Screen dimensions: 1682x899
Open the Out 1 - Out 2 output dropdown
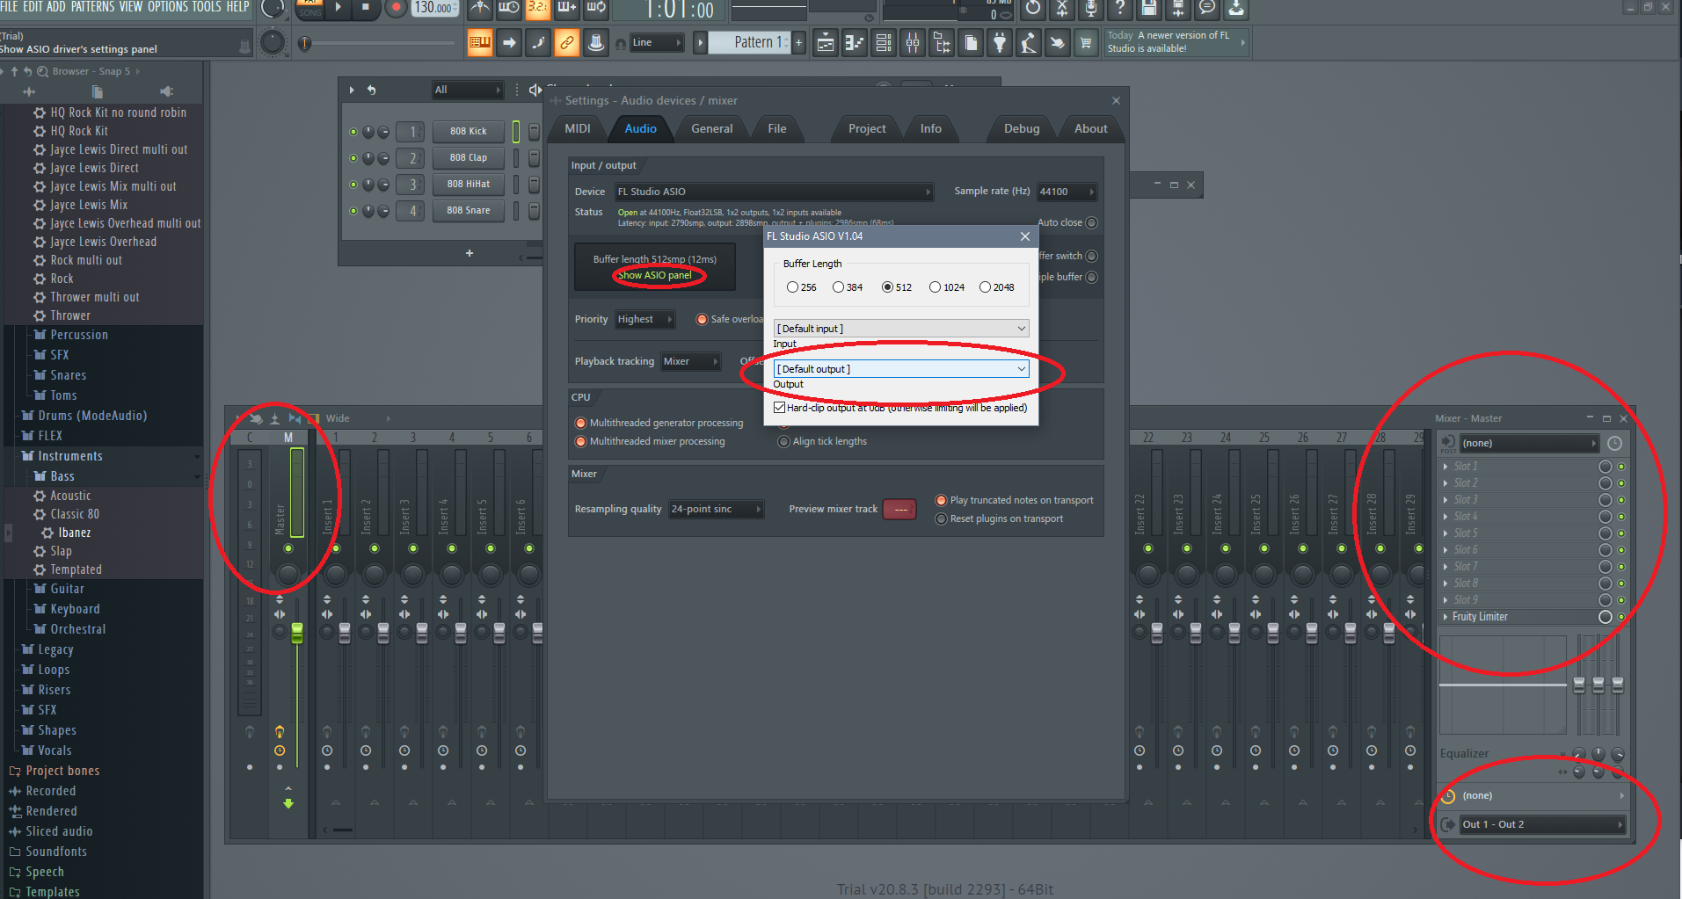click(1541, 824)
